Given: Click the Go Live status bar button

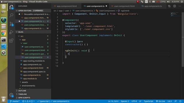Looking at the screenshot, I should (160, 101).
